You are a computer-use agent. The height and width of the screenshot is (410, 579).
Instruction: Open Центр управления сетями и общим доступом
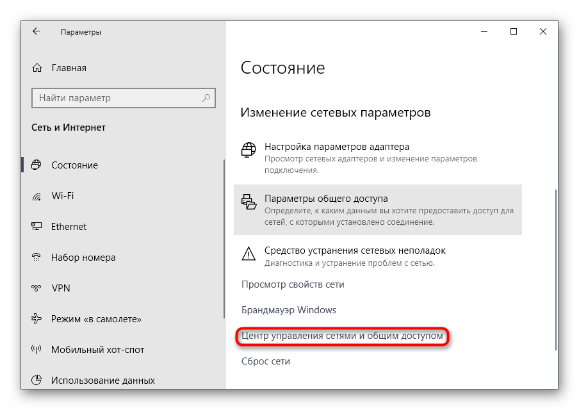[342, 336]
